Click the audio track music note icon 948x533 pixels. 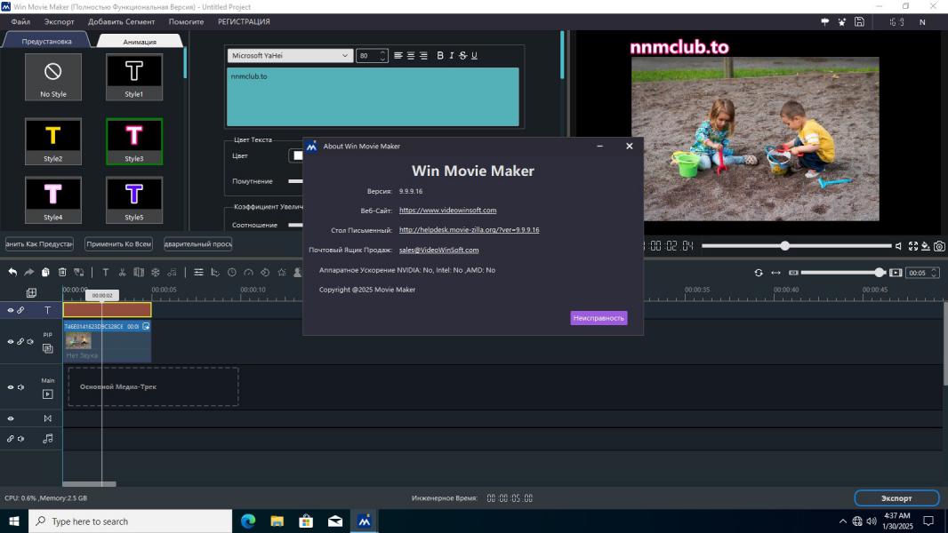point(48,439)
